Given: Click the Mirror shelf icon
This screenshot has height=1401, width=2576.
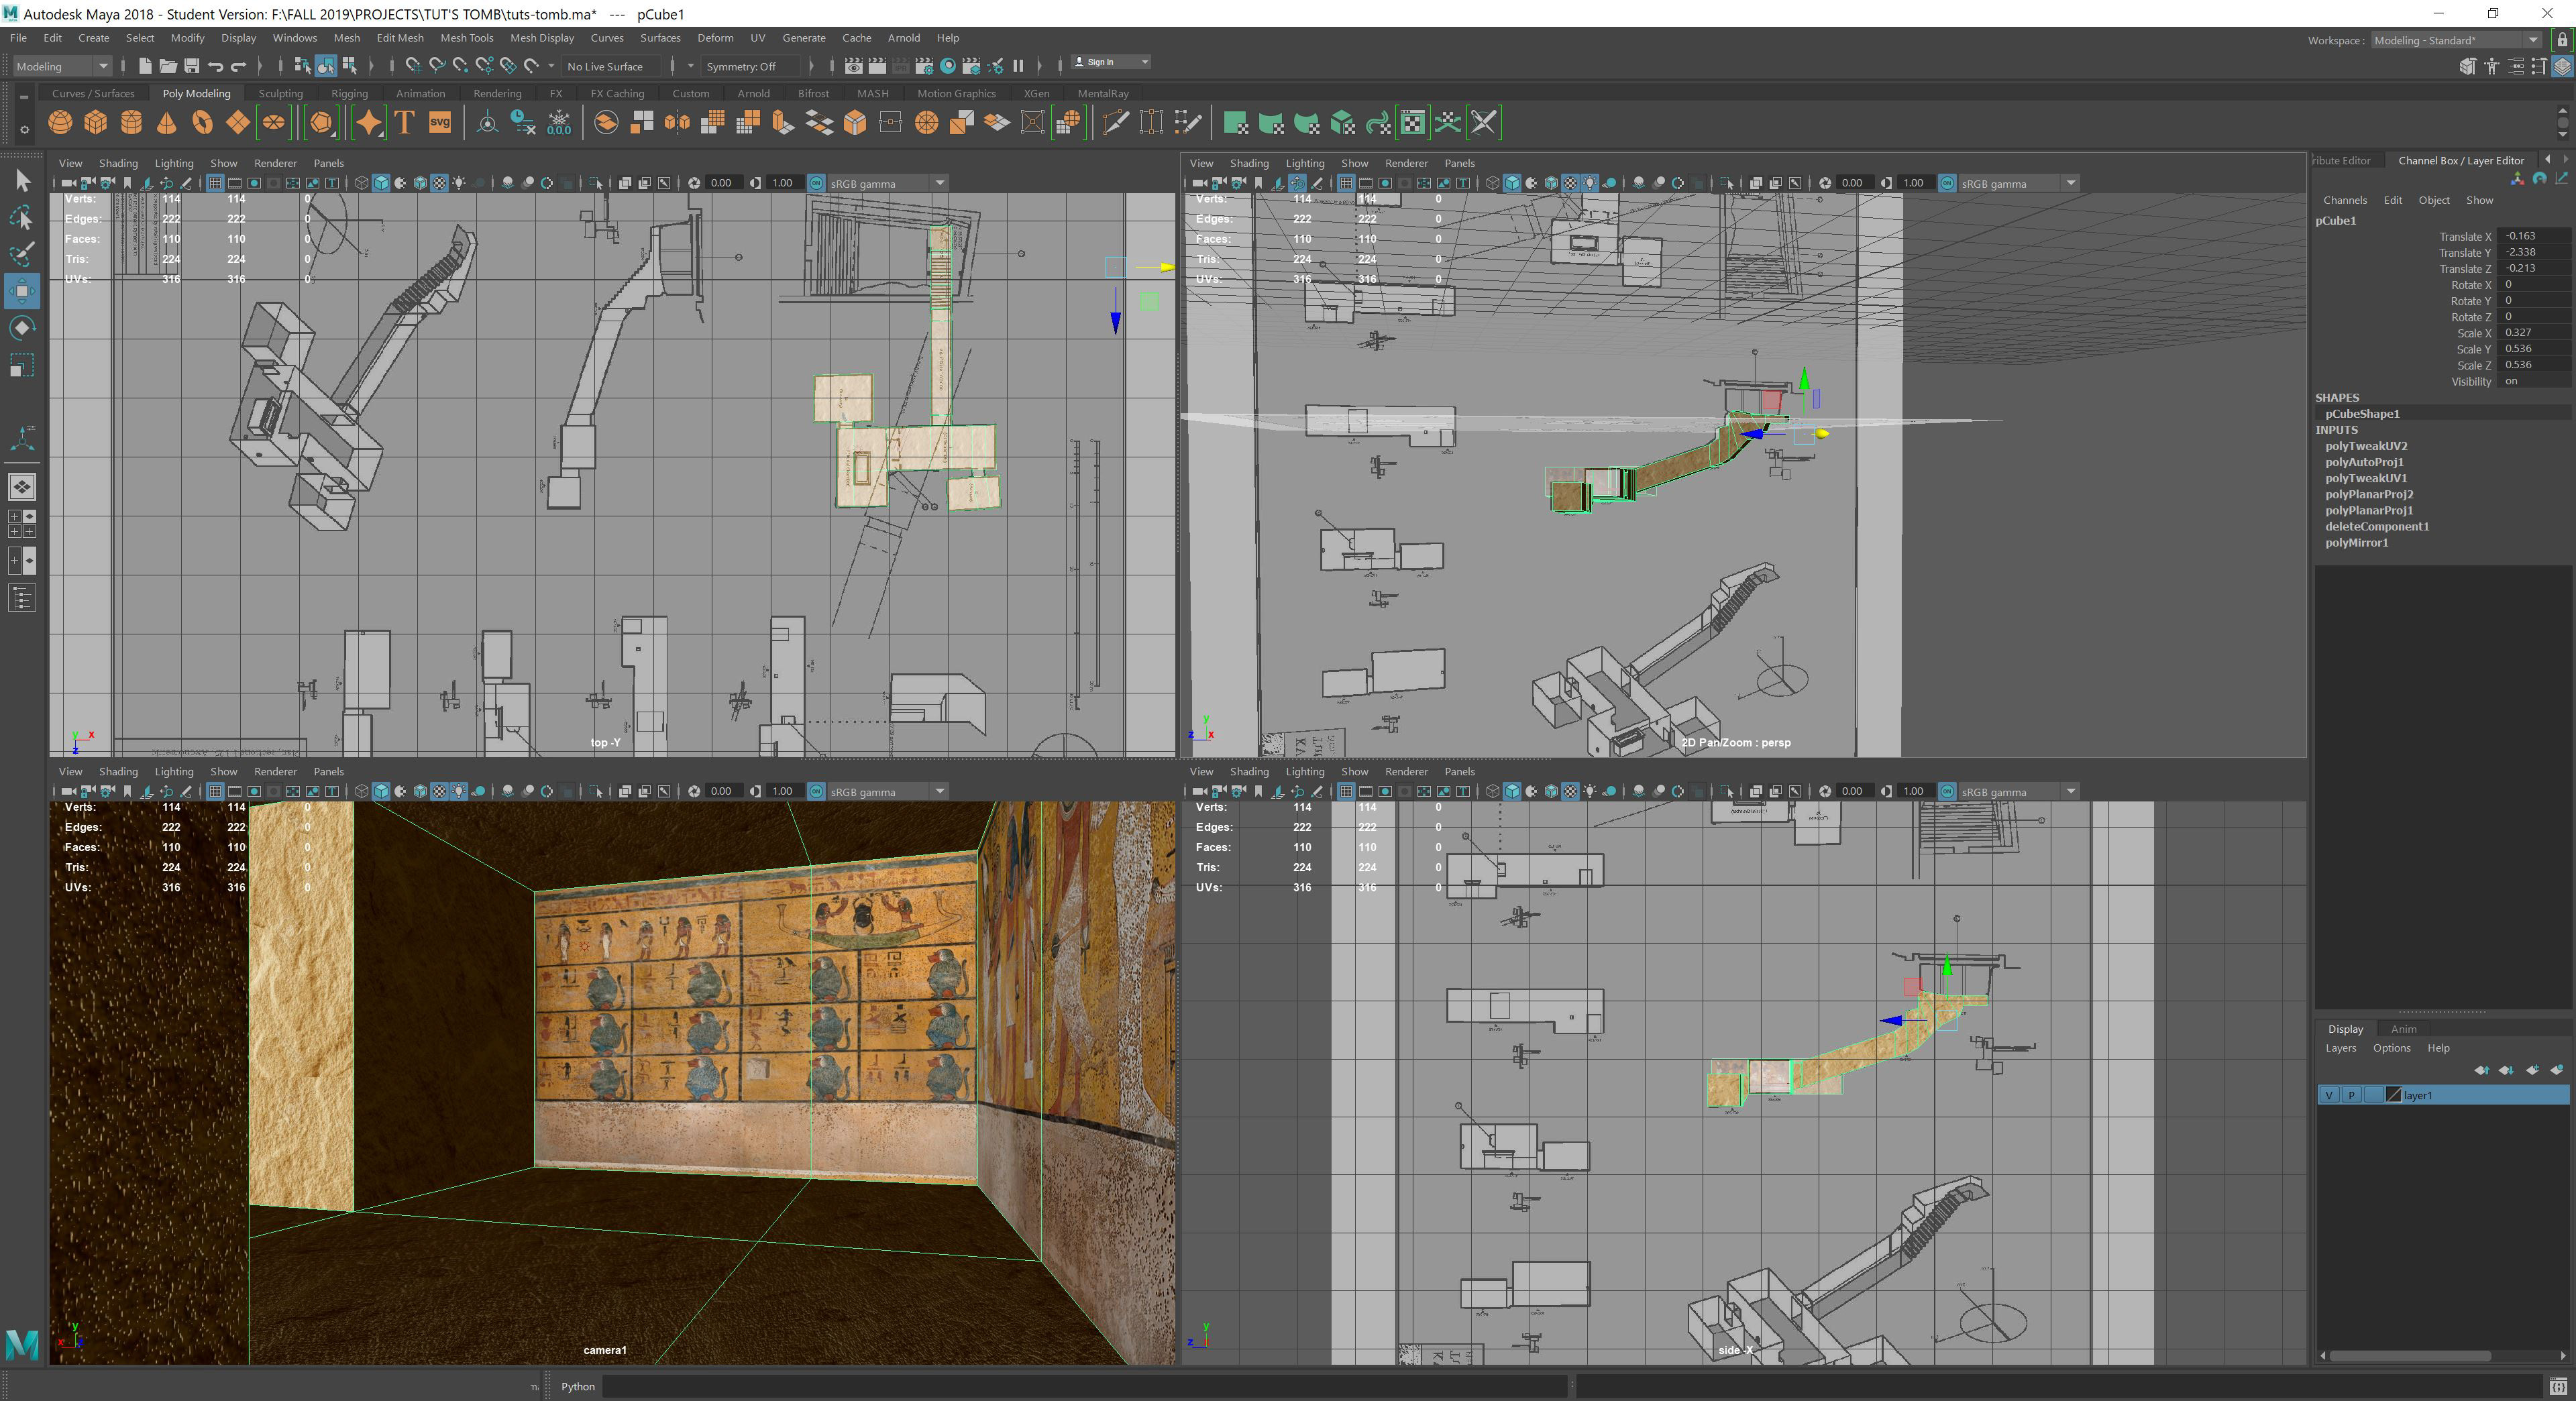Looking at the screenshot, I should tap(677, 122).
